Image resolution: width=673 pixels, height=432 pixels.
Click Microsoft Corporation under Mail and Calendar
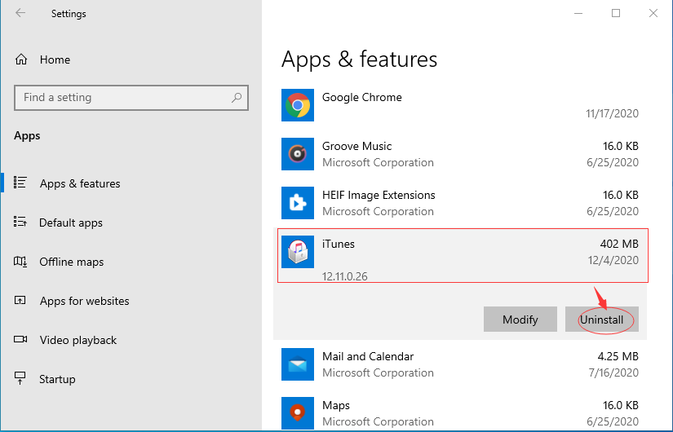pos(378,372)
